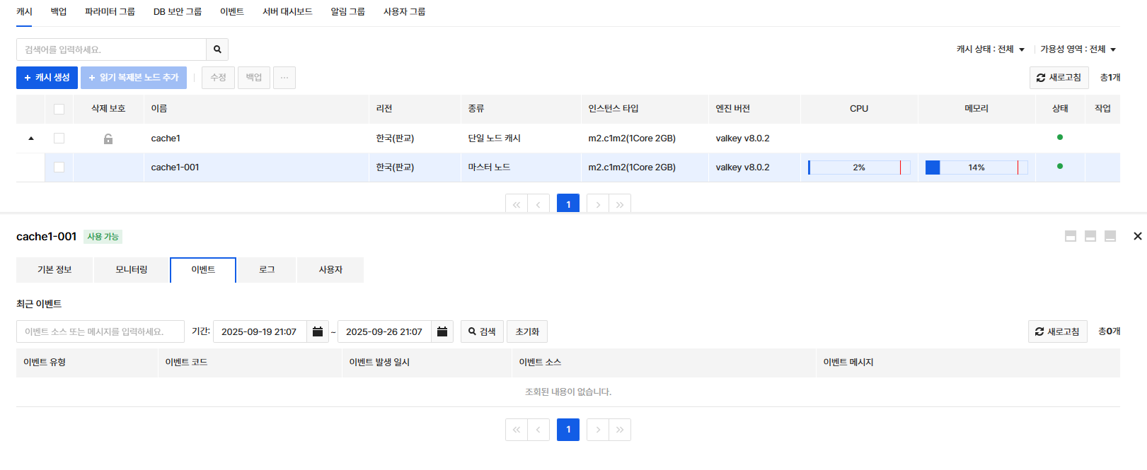The width and height of the screenshot is (1147, 470).
Task: Click the event source search input field
Action: point(100,331)
